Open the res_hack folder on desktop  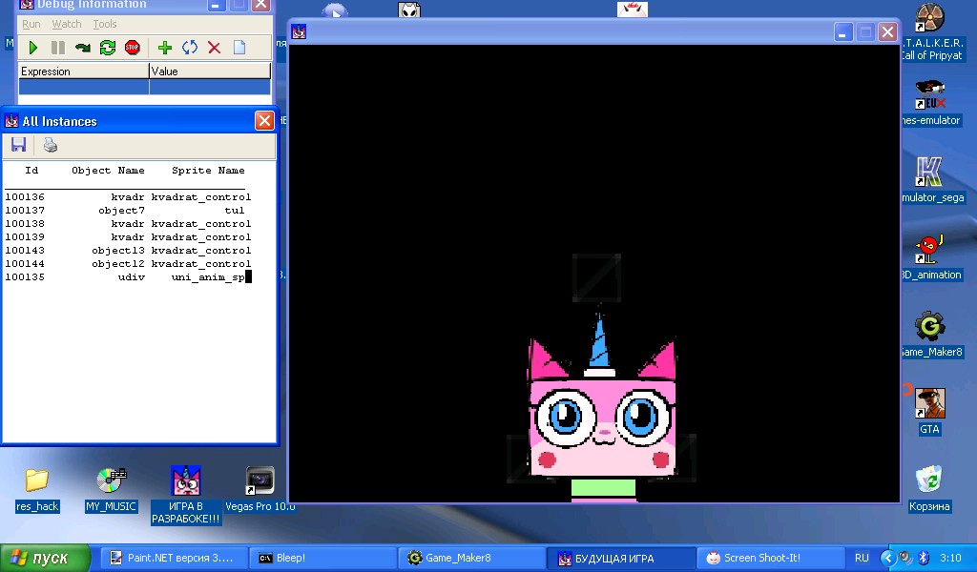click(x=37, y=489)
